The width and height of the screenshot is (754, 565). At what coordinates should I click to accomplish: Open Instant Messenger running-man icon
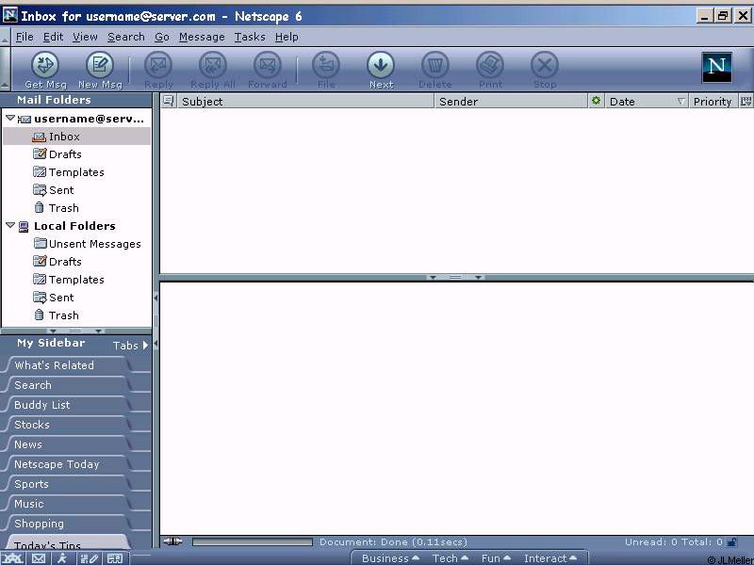62,558
